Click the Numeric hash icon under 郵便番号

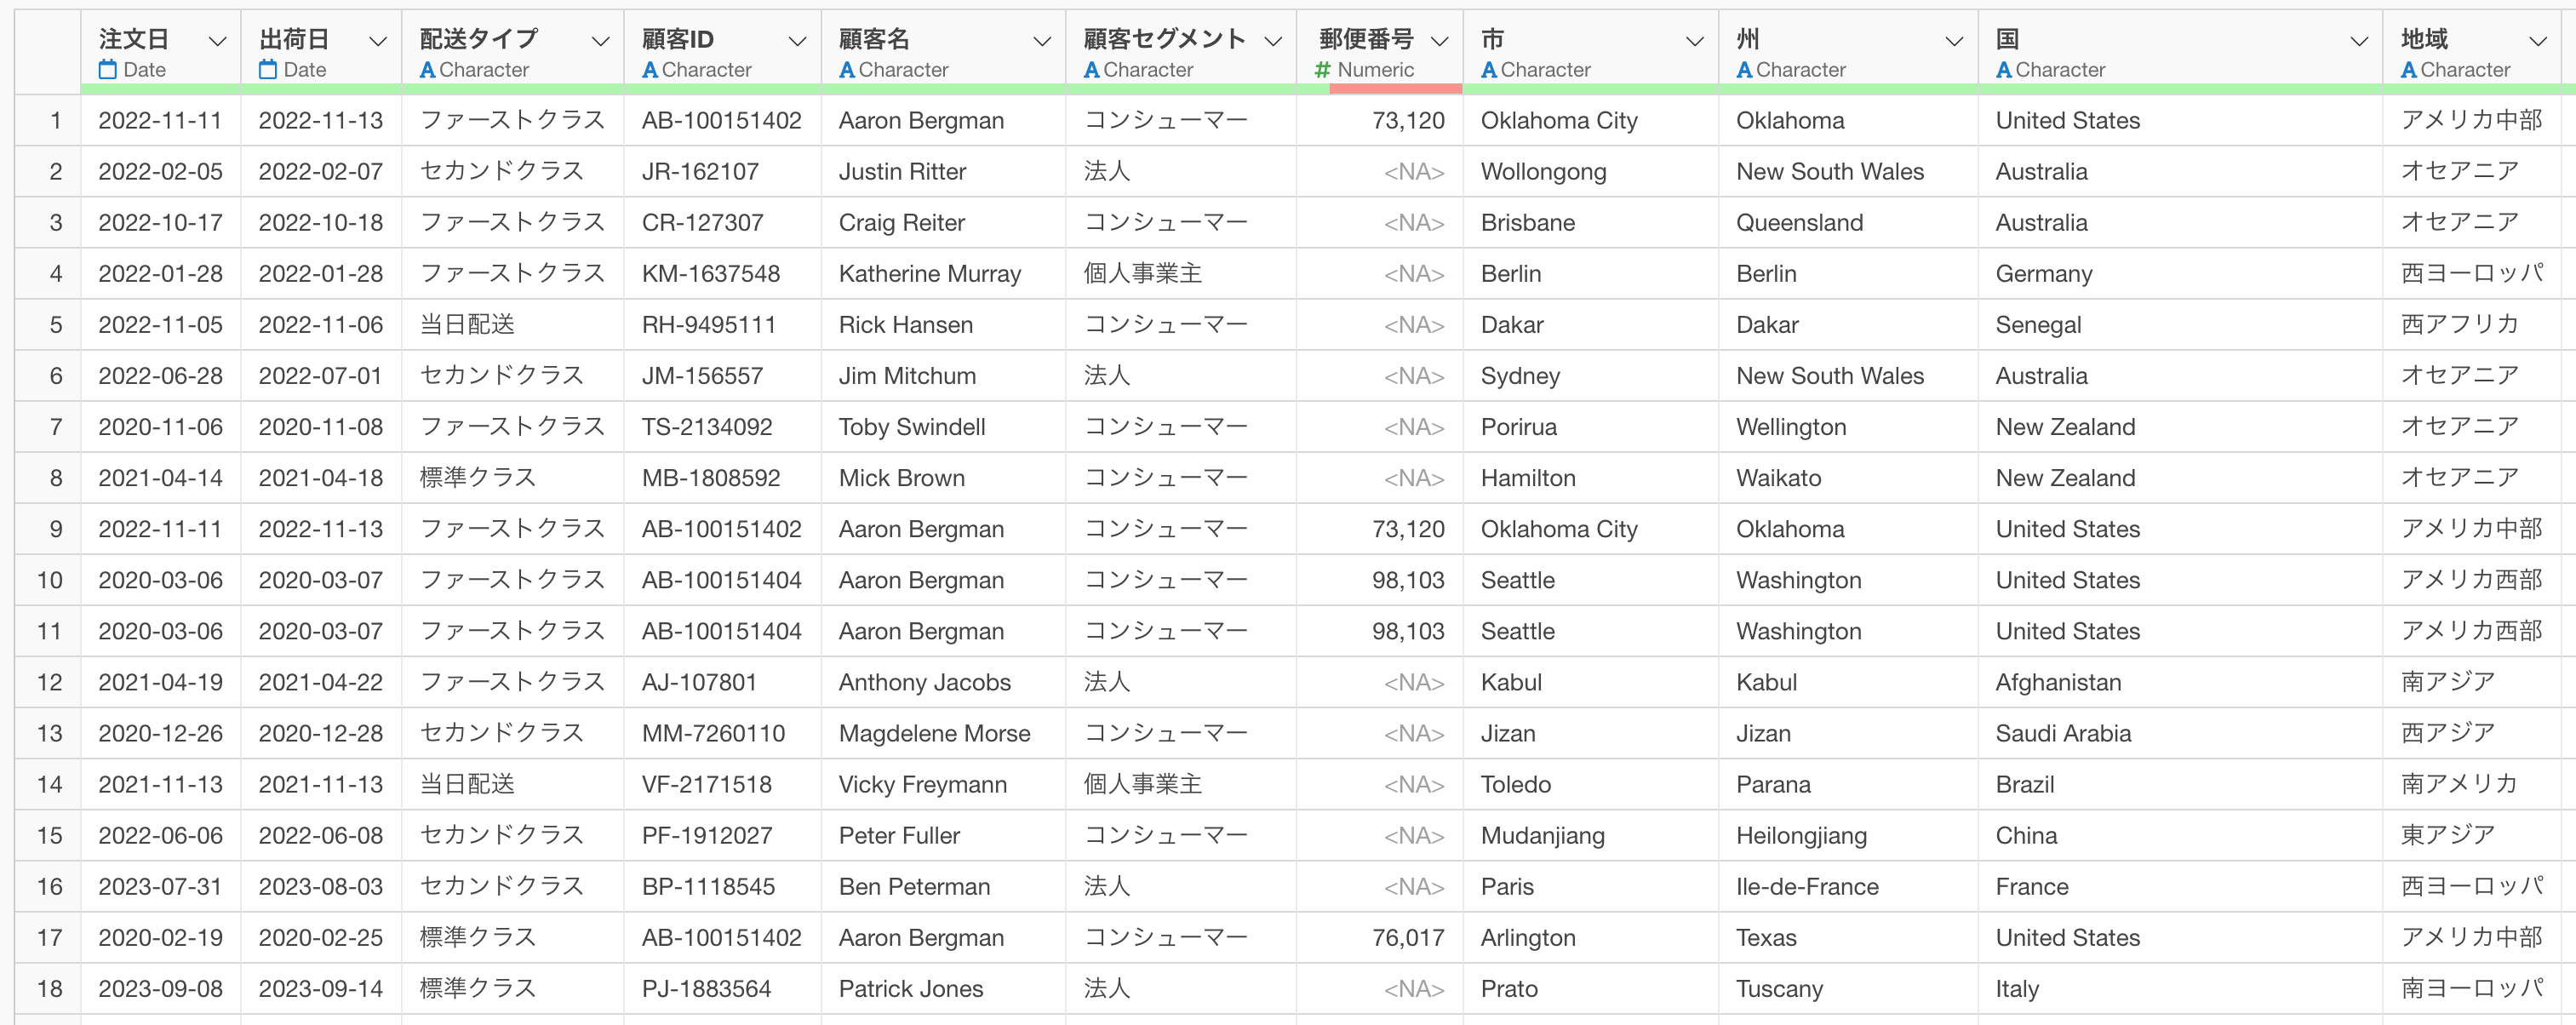pyautogui.click(x=1323, y=70)
